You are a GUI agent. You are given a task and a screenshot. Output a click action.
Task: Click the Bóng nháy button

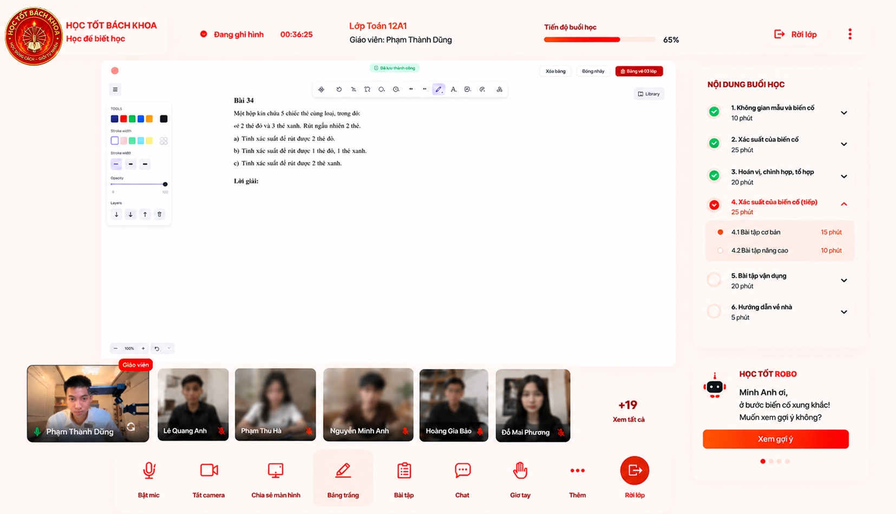(x=593, y=71)
